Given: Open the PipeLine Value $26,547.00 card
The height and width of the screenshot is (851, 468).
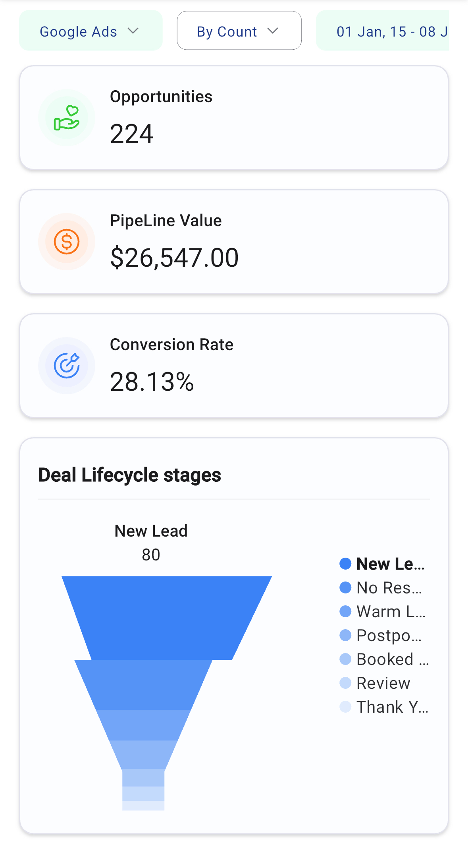Looking at the screenshot, I should click(x=234, y=242).
